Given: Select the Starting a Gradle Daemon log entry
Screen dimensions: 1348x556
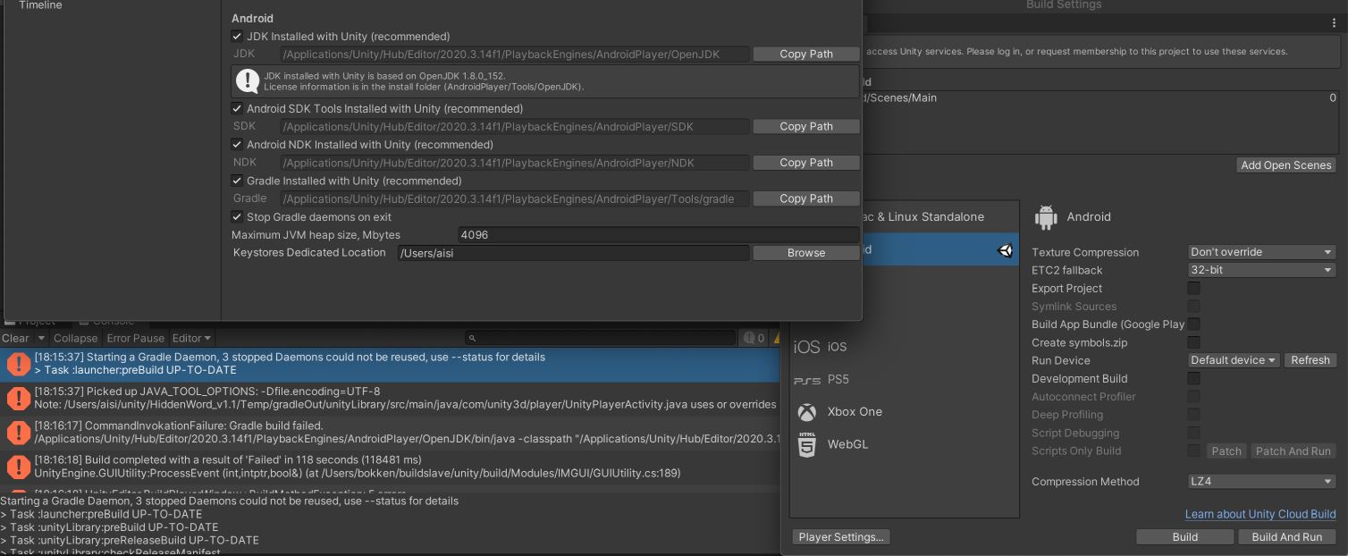Looking at the screenshot, I should (390, 364).
